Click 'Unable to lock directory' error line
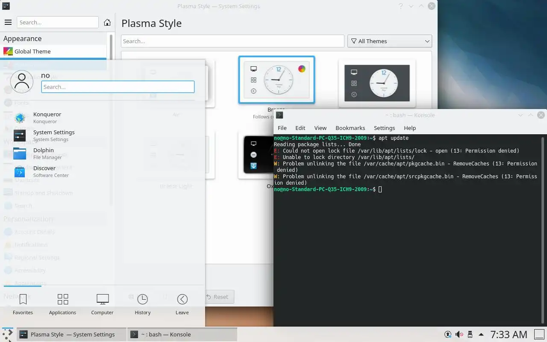Image resolution: width=547 pixels, height=342 pixels. click(344, 157)
